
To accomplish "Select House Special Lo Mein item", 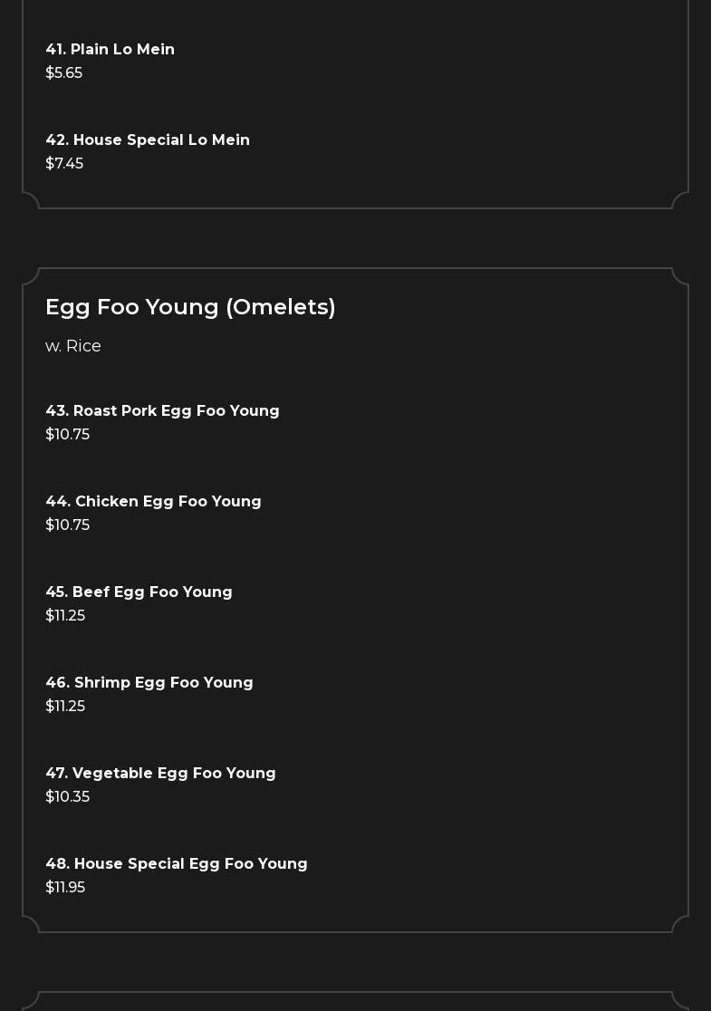I will coord(148,140).
